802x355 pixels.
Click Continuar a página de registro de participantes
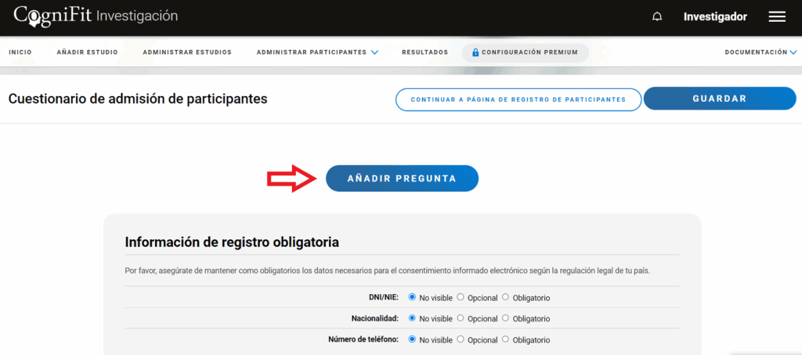coord(518,99)
